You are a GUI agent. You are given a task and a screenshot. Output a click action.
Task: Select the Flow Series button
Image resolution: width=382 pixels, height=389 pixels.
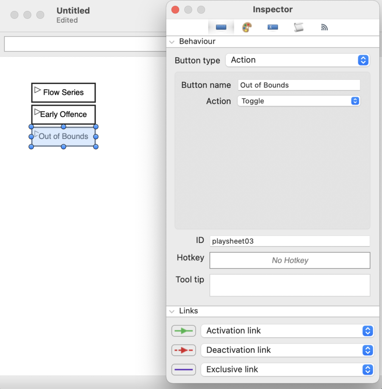tap(63, 92)
